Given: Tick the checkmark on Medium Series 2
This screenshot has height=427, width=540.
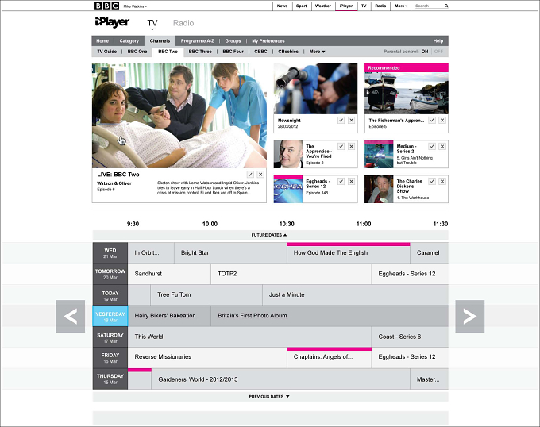Looking at the screenshot, I should point(432,147).
